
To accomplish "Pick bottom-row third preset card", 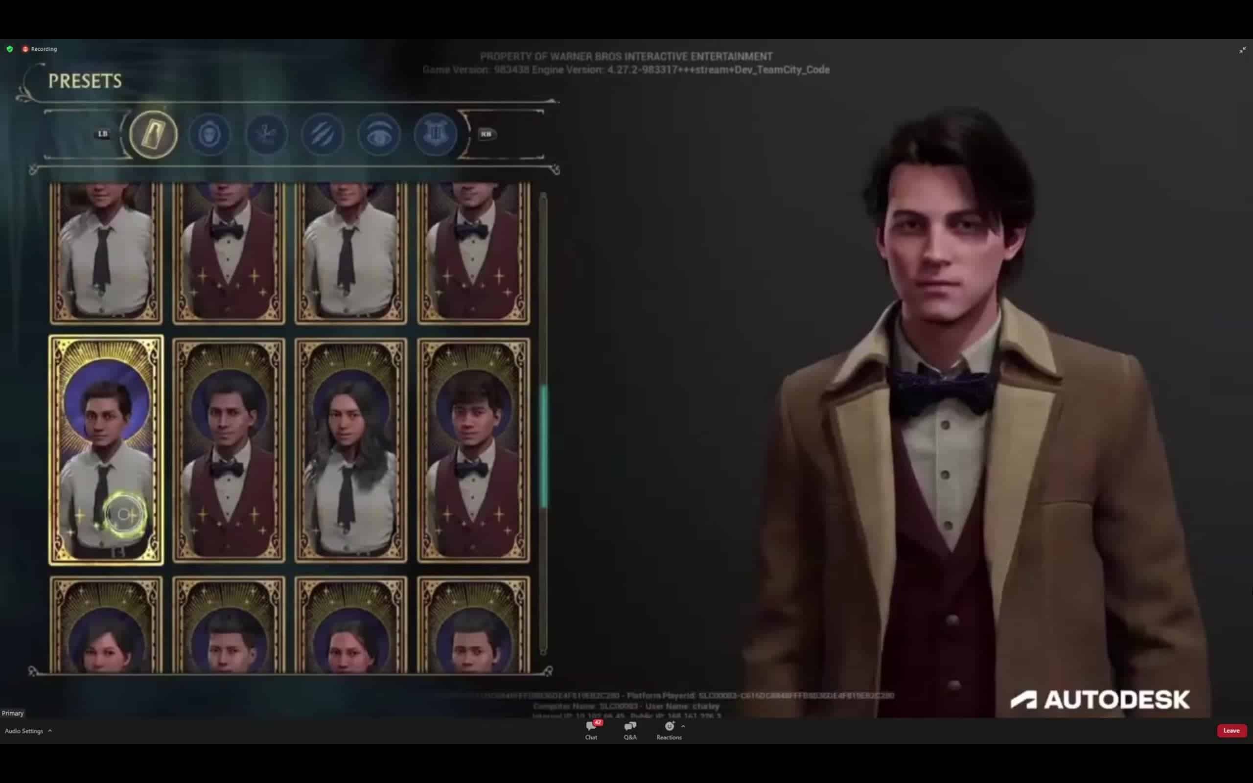I will (x=351, y=624).
